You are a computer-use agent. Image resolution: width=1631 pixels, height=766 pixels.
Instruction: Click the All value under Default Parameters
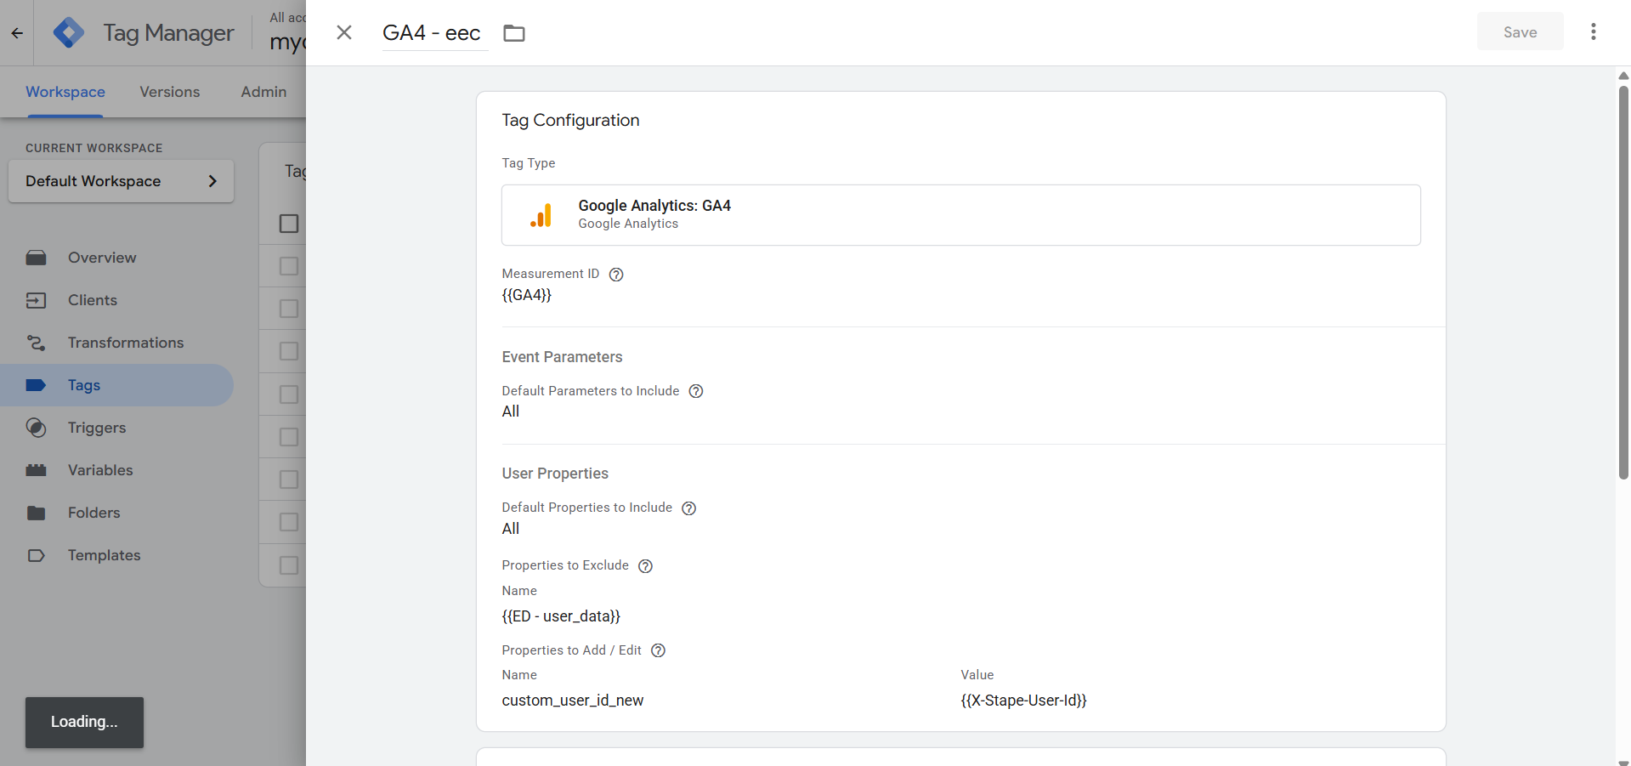(x=511, y=411)
